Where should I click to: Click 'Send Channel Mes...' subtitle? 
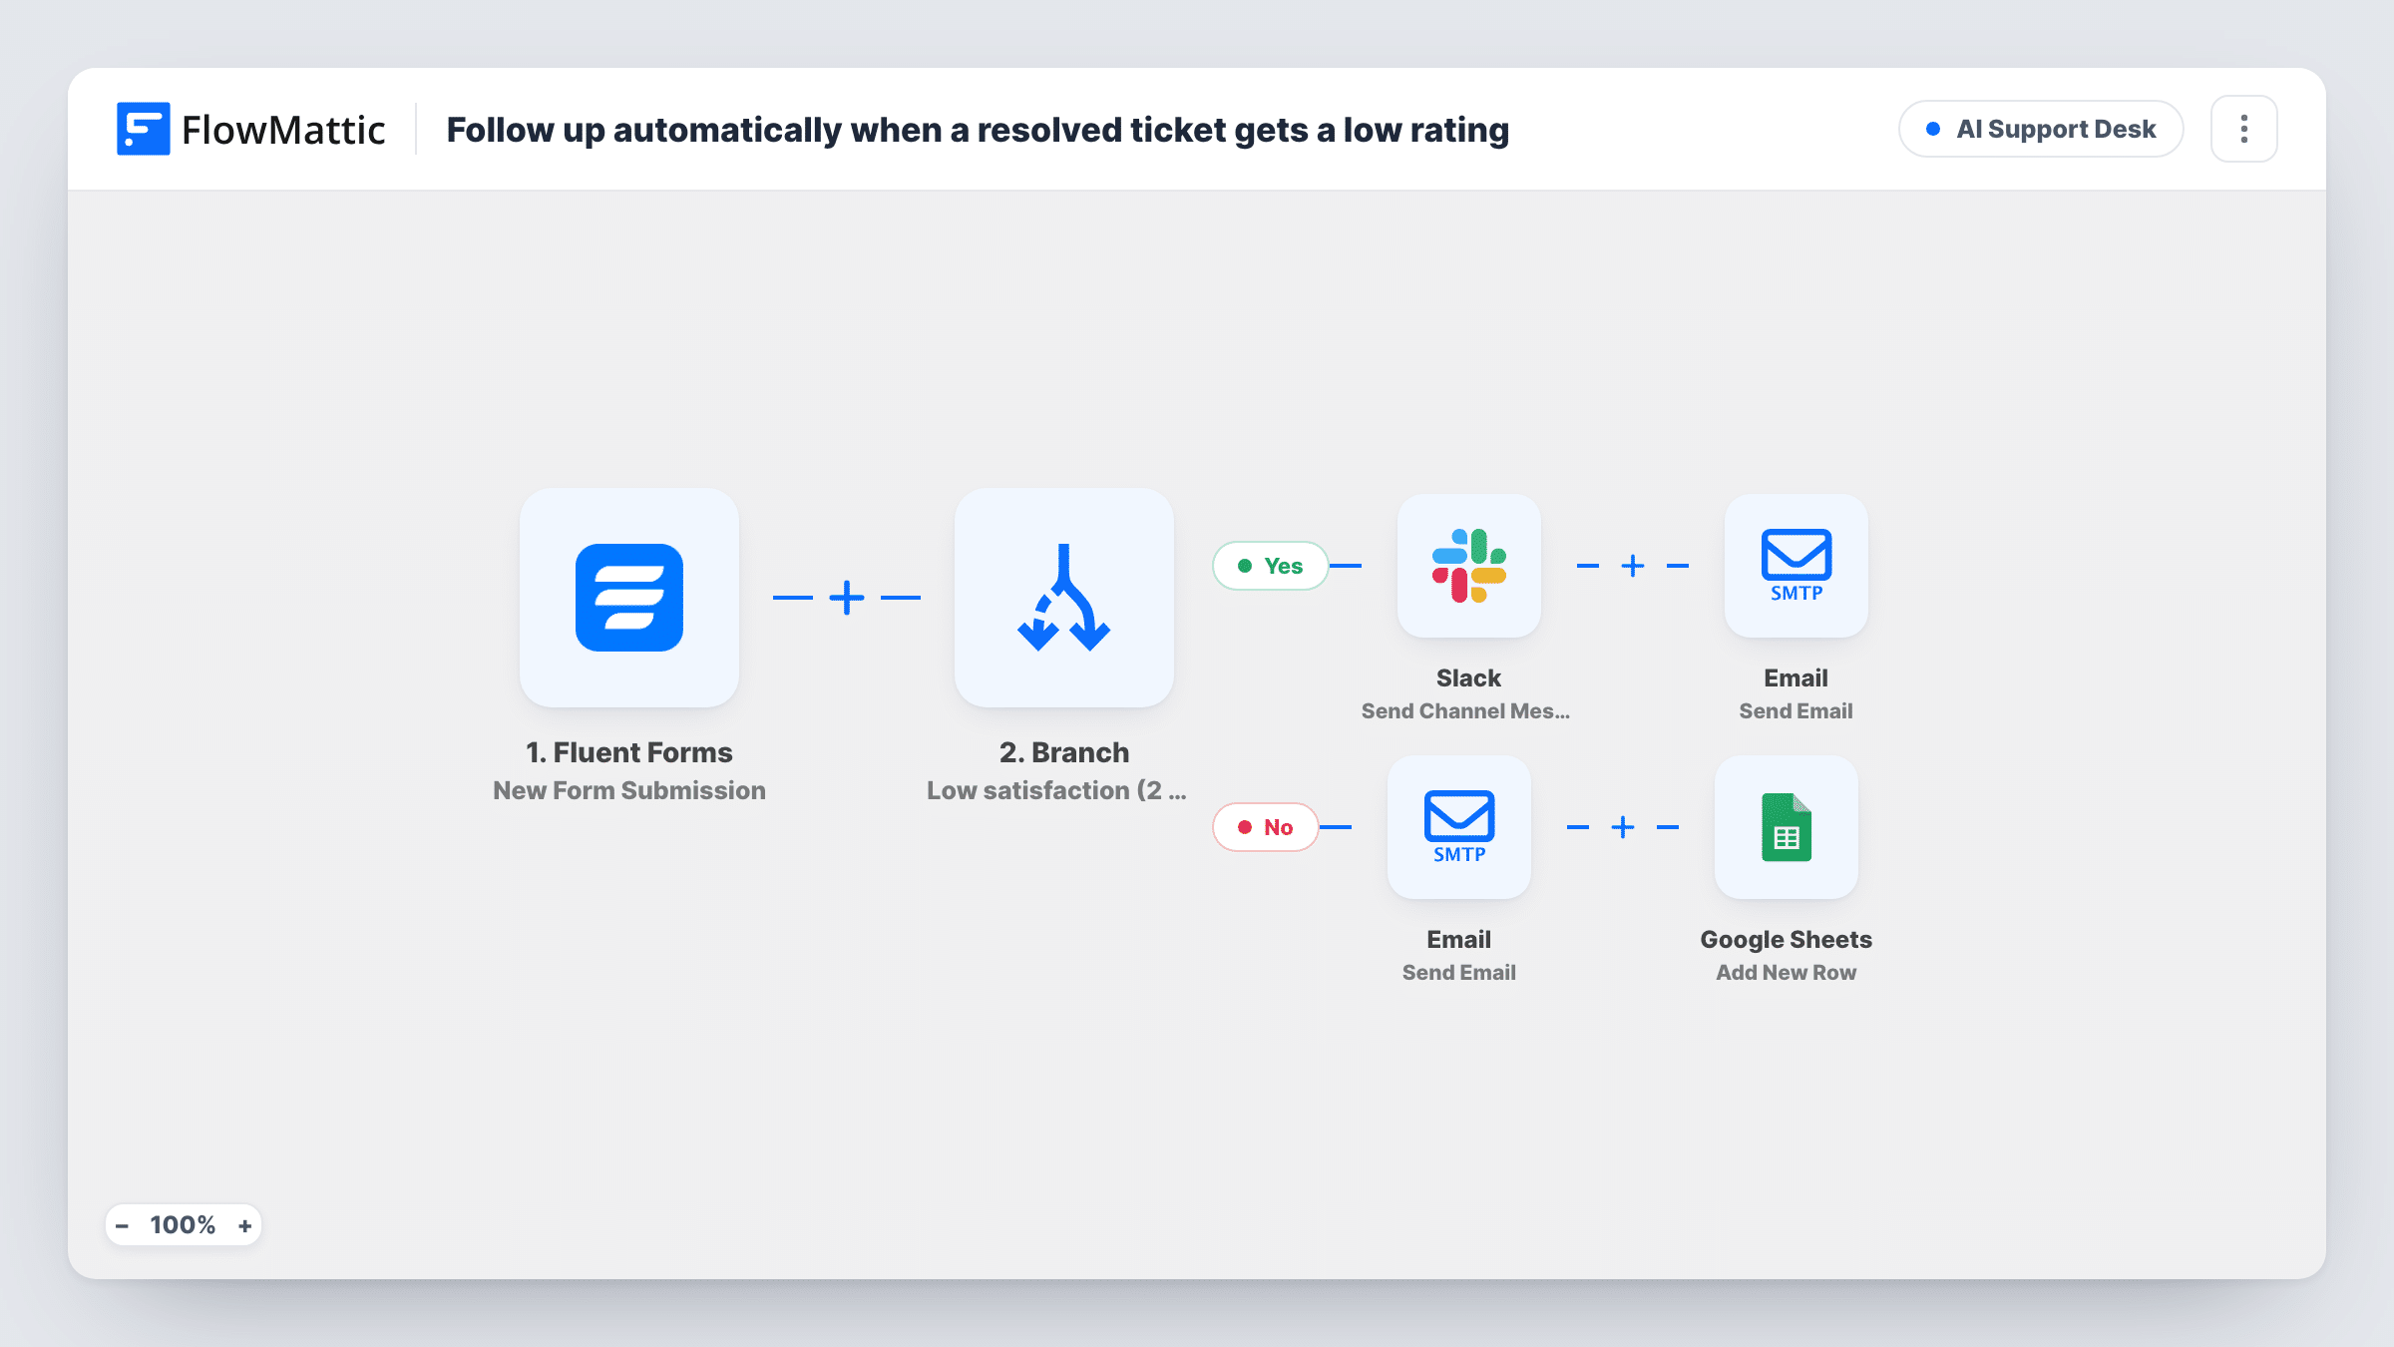pyautogui.click(x=1465, y=710)
